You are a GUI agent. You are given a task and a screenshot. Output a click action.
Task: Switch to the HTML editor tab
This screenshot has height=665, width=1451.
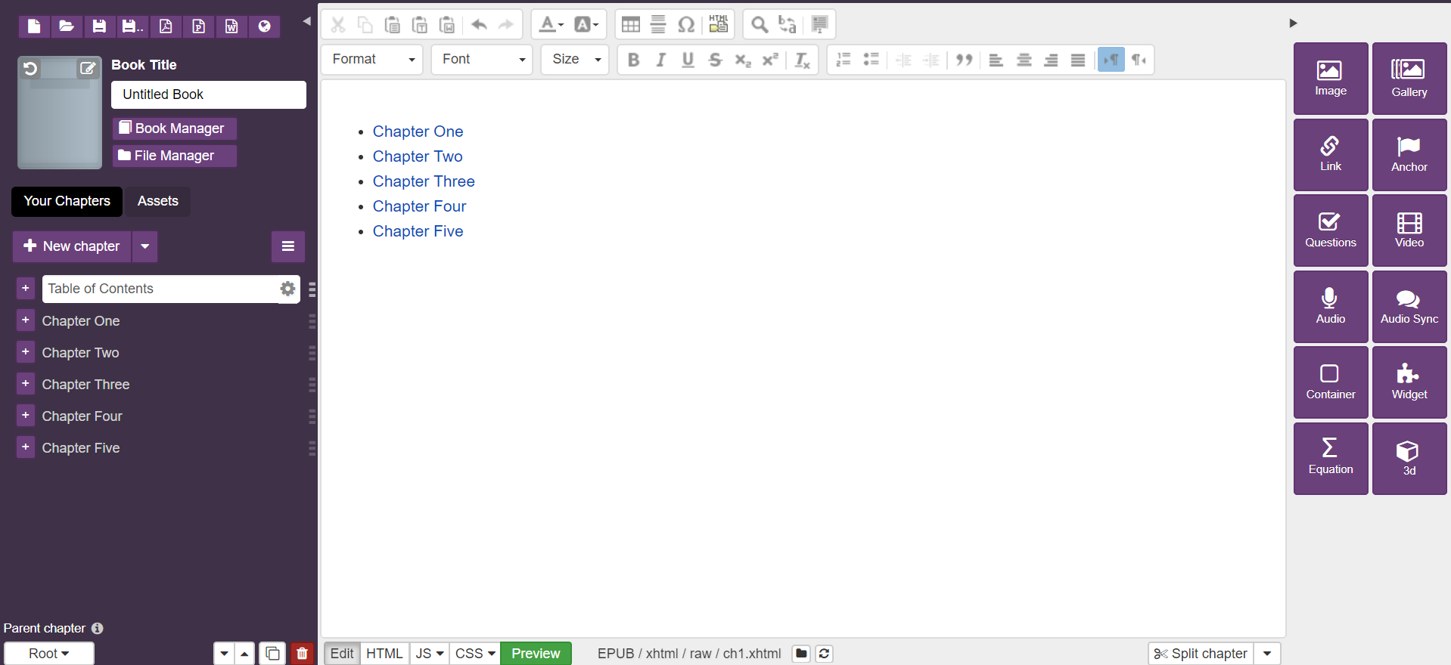click(x=384, y=654)
